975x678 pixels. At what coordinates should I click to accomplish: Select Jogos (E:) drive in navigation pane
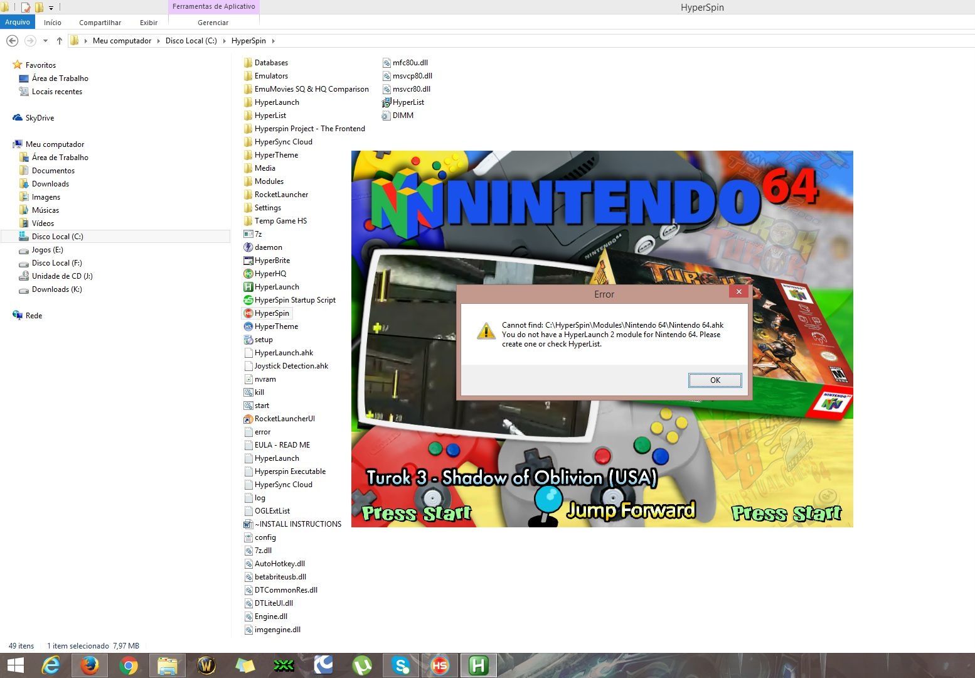click(41, 250)
